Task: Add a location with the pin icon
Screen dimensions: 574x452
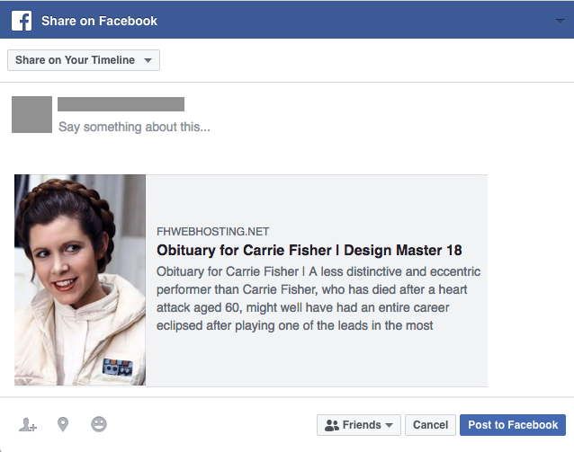Action: point(63,425)
